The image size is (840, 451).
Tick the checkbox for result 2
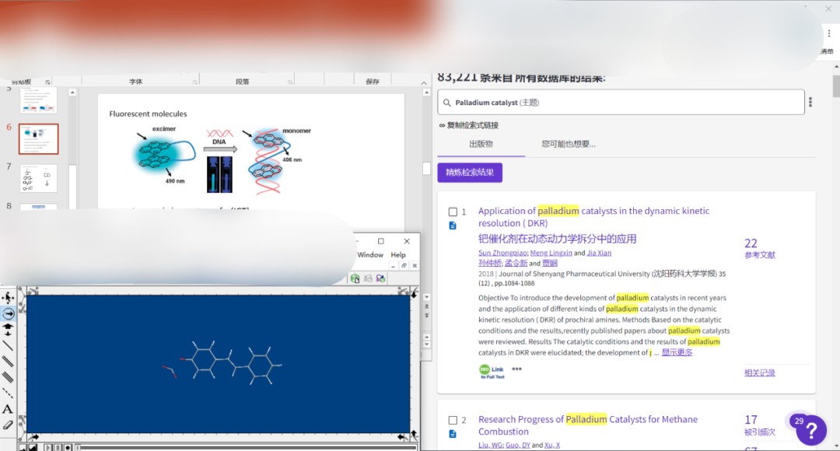453,420
